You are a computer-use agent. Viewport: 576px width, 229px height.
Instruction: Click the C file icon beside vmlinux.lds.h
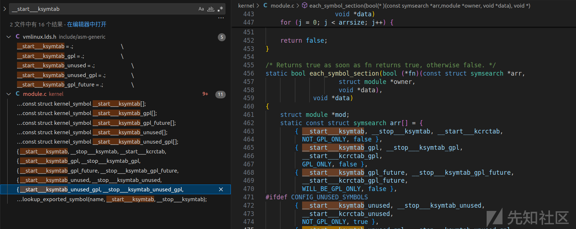[18, 37]
